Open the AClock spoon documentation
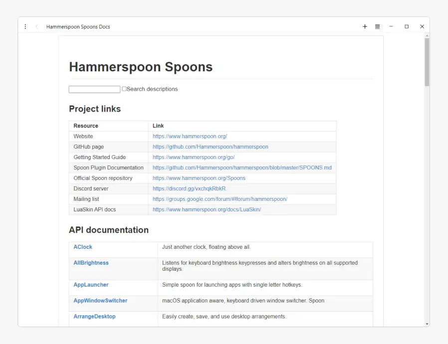 [x=83, y=247]
